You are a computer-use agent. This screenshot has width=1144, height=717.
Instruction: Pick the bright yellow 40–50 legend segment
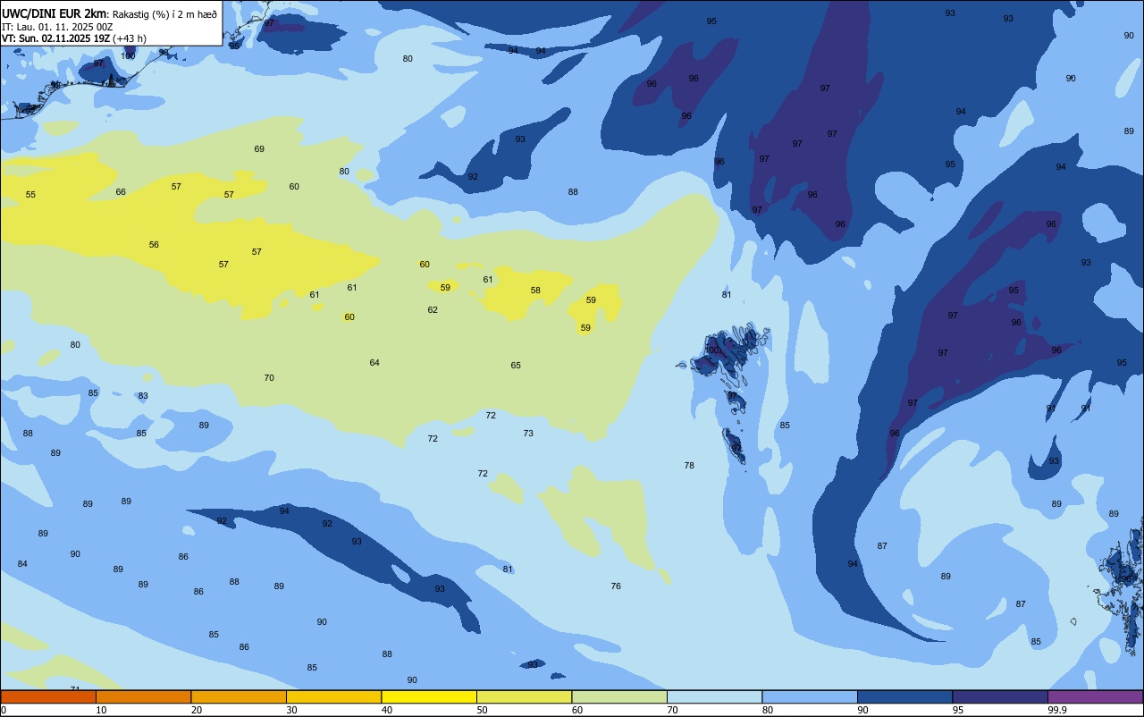(429, 696)
